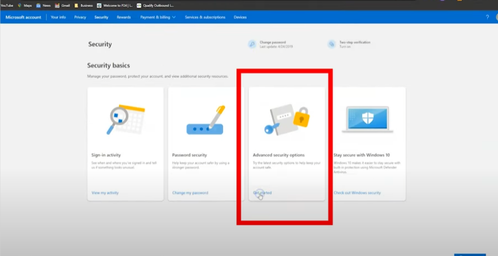Select the Rewards menu item
The image size is (498, 256).
pyautogui.click(x=123, y=18)
